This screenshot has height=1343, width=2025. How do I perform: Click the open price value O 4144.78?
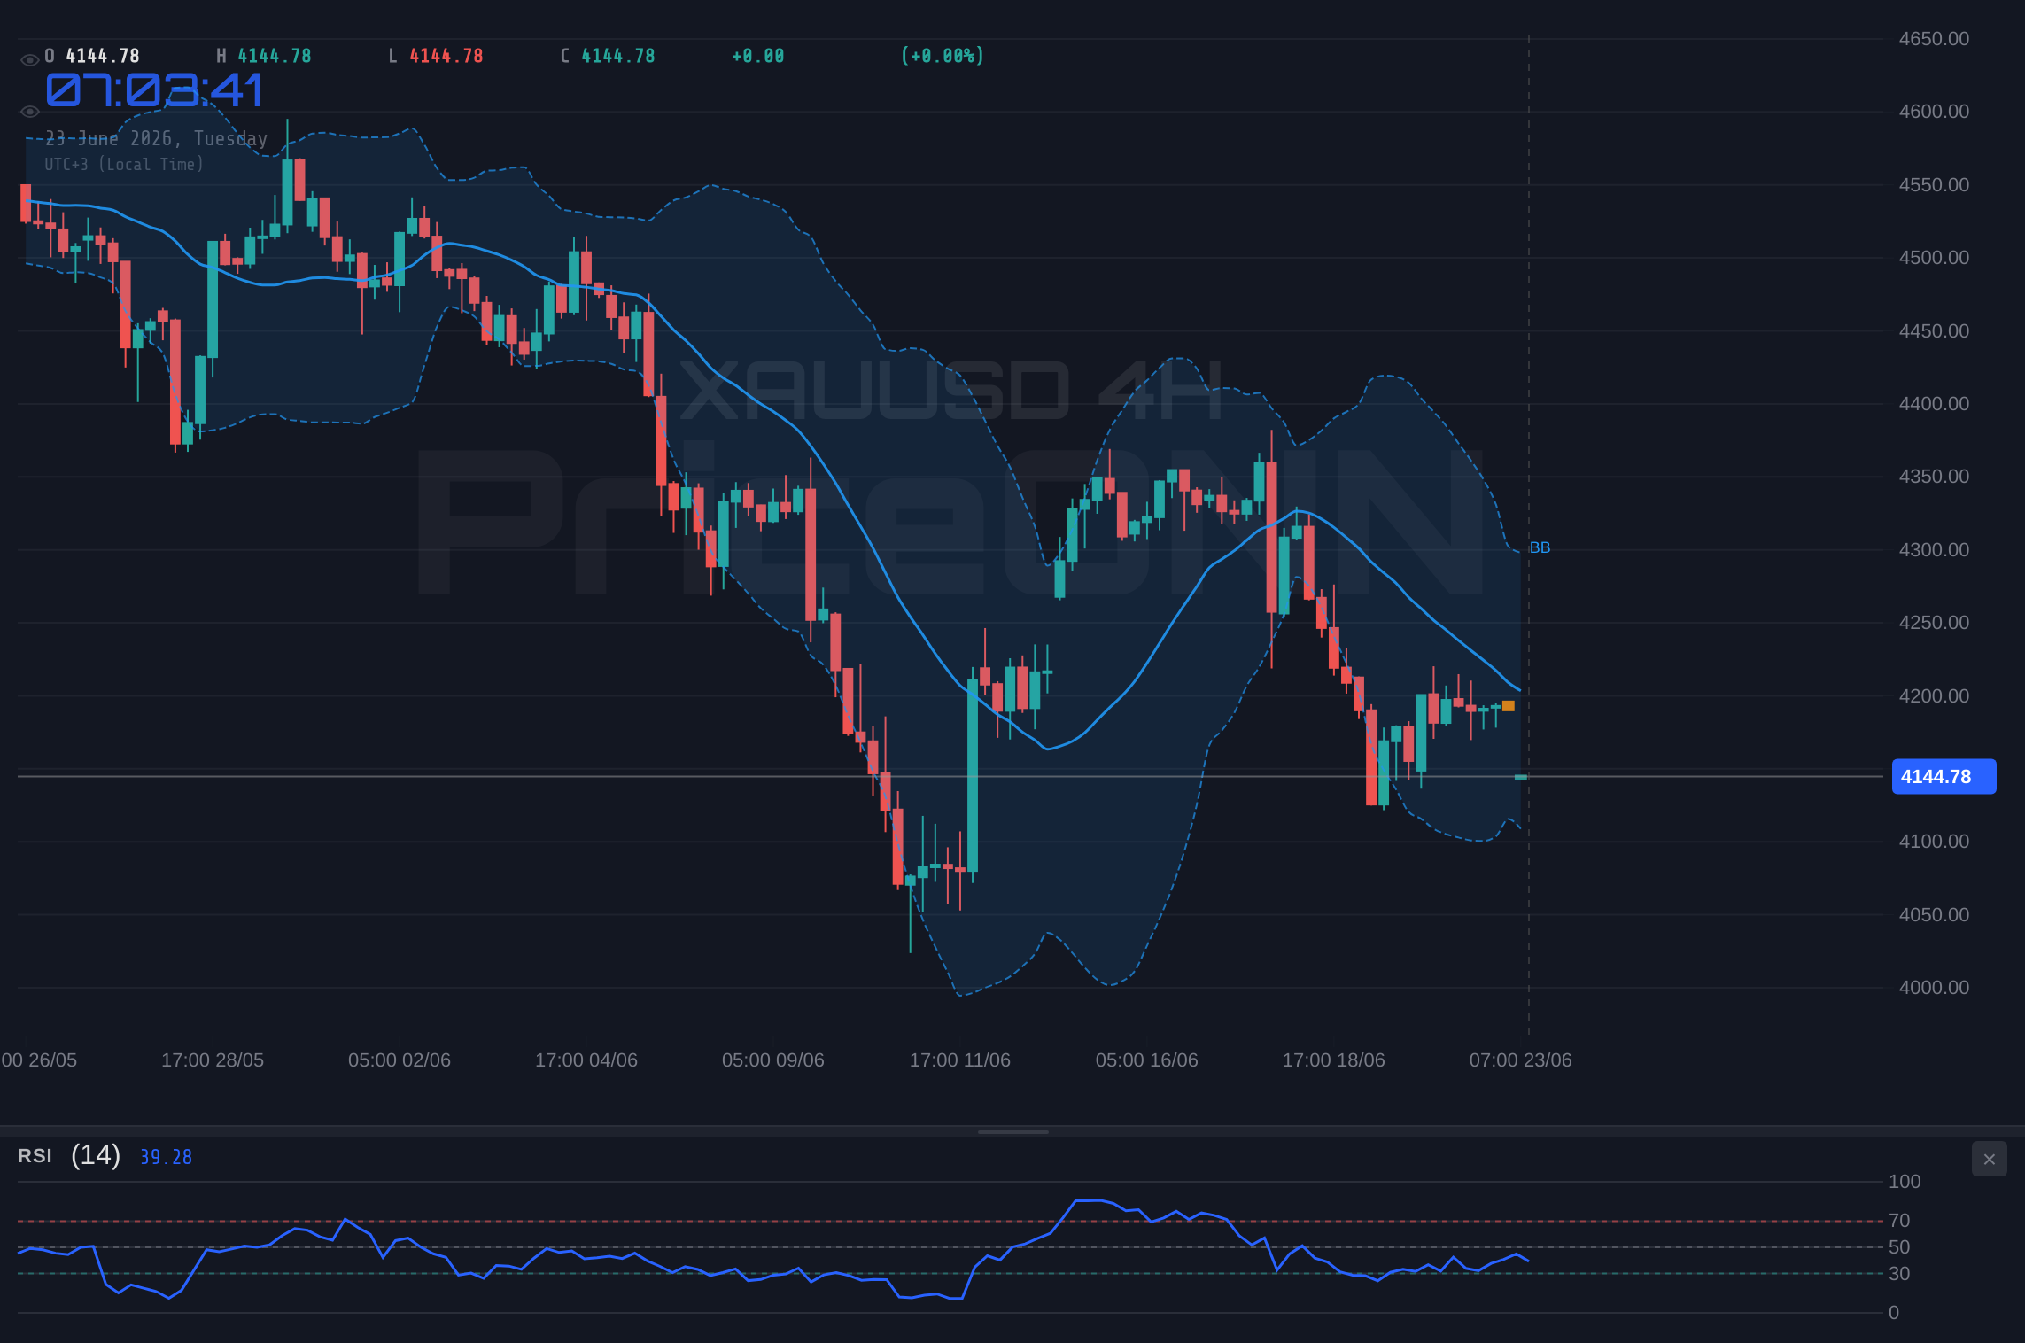[x=92, y=56]
